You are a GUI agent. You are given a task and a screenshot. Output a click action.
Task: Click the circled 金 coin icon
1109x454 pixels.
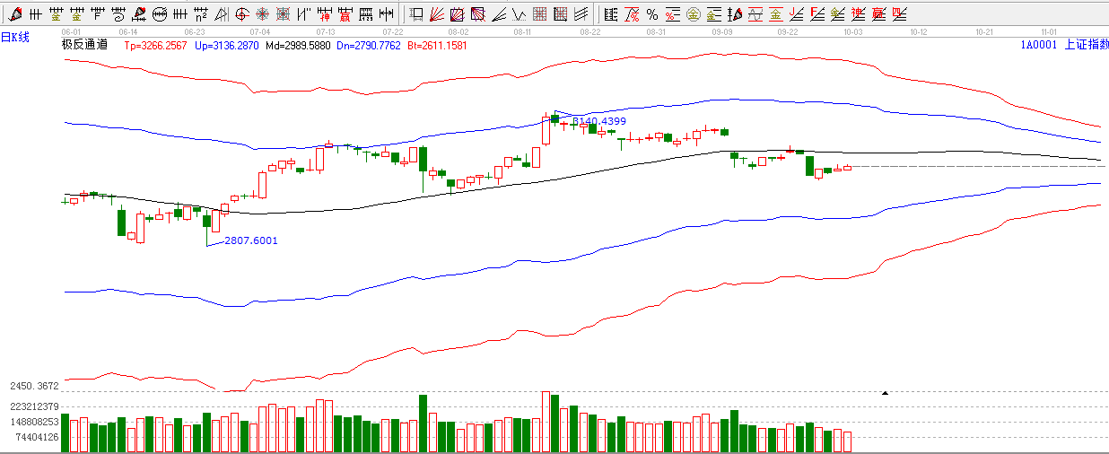pos(693,14)
